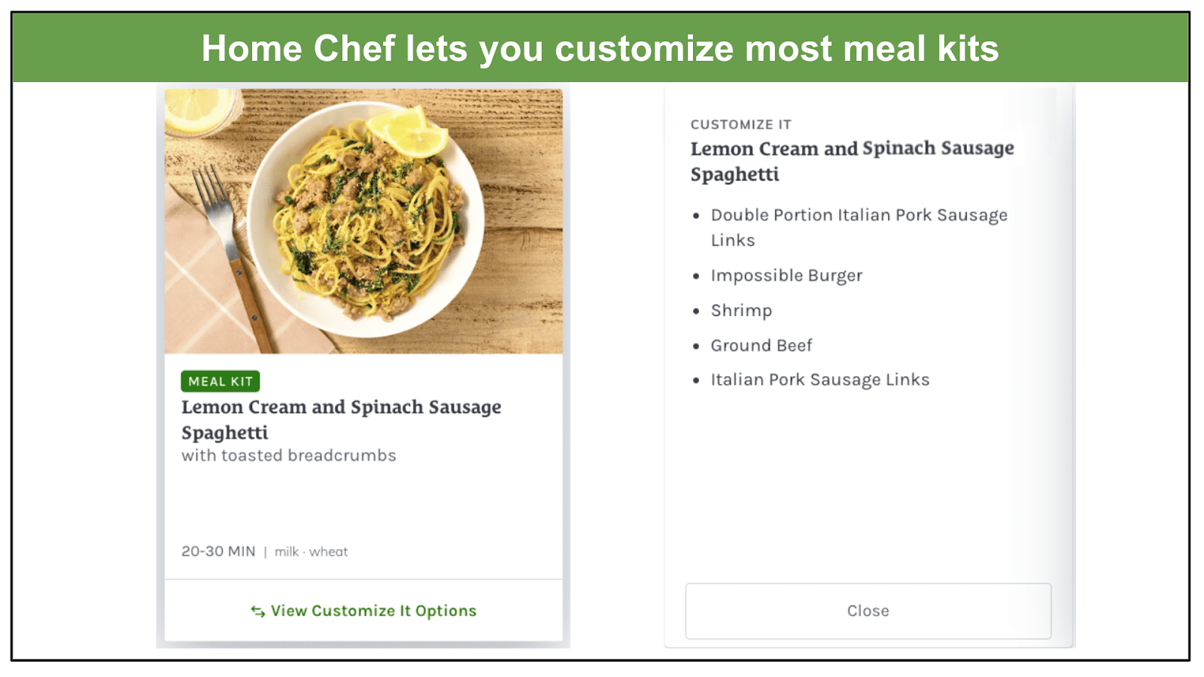This screenshot has height=677, width=1204.
Task: Click the MEAL KIT green badge
Action: (220, 381)
